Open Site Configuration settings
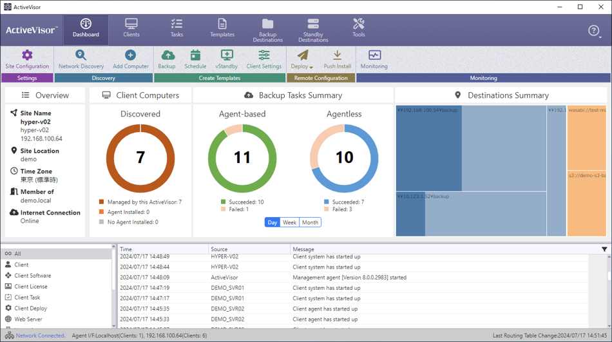Screen dimensions: 612x342 (x=27, y=59)
